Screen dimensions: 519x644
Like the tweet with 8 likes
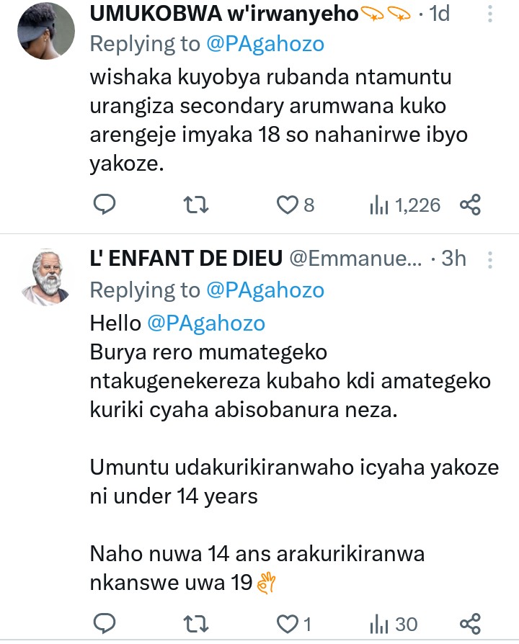288,205
